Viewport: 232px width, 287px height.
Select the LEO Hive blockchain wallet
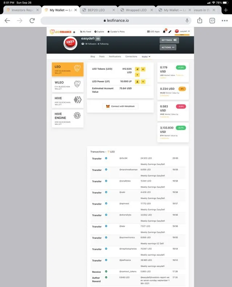click(67, 69)
